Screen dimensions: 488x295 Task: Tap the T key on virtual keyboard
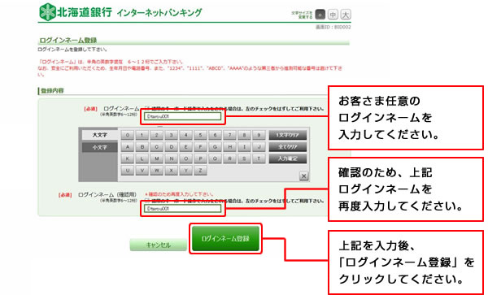[x=259, y=158]
